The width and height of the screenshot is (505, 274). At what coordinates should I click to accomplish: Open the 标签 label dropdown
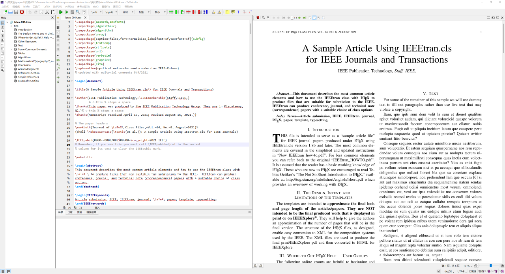[144, 12]
